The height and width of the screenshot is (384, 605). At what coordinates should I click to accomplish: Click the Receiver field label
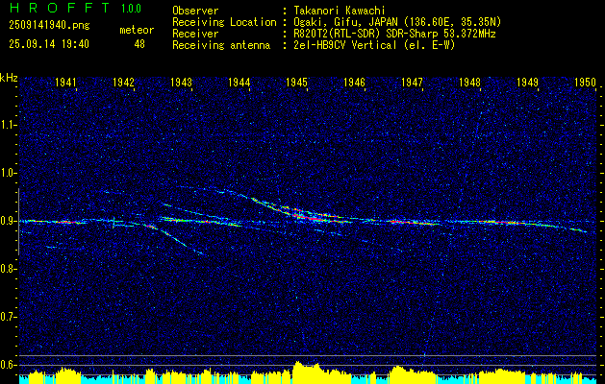(x=195, y=34)
